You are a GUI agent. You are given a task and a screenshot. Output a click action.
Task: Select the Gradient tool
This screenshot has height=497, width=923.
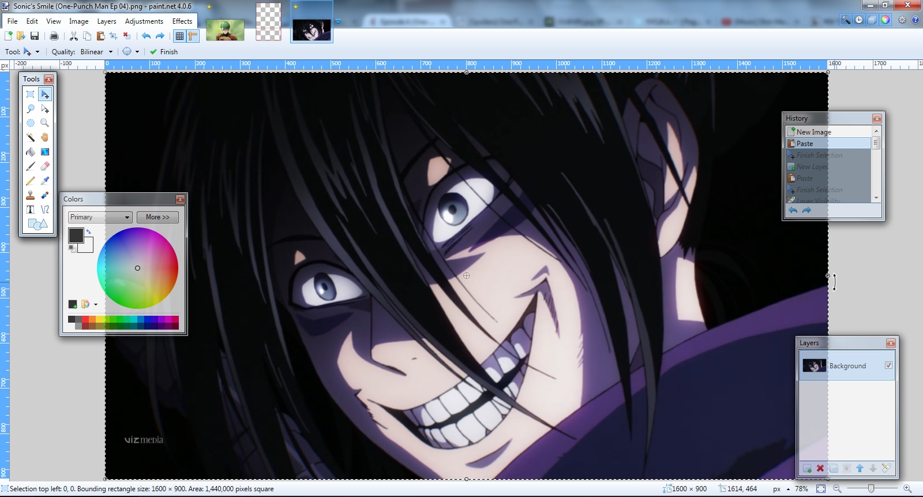(x=45, y=152)
